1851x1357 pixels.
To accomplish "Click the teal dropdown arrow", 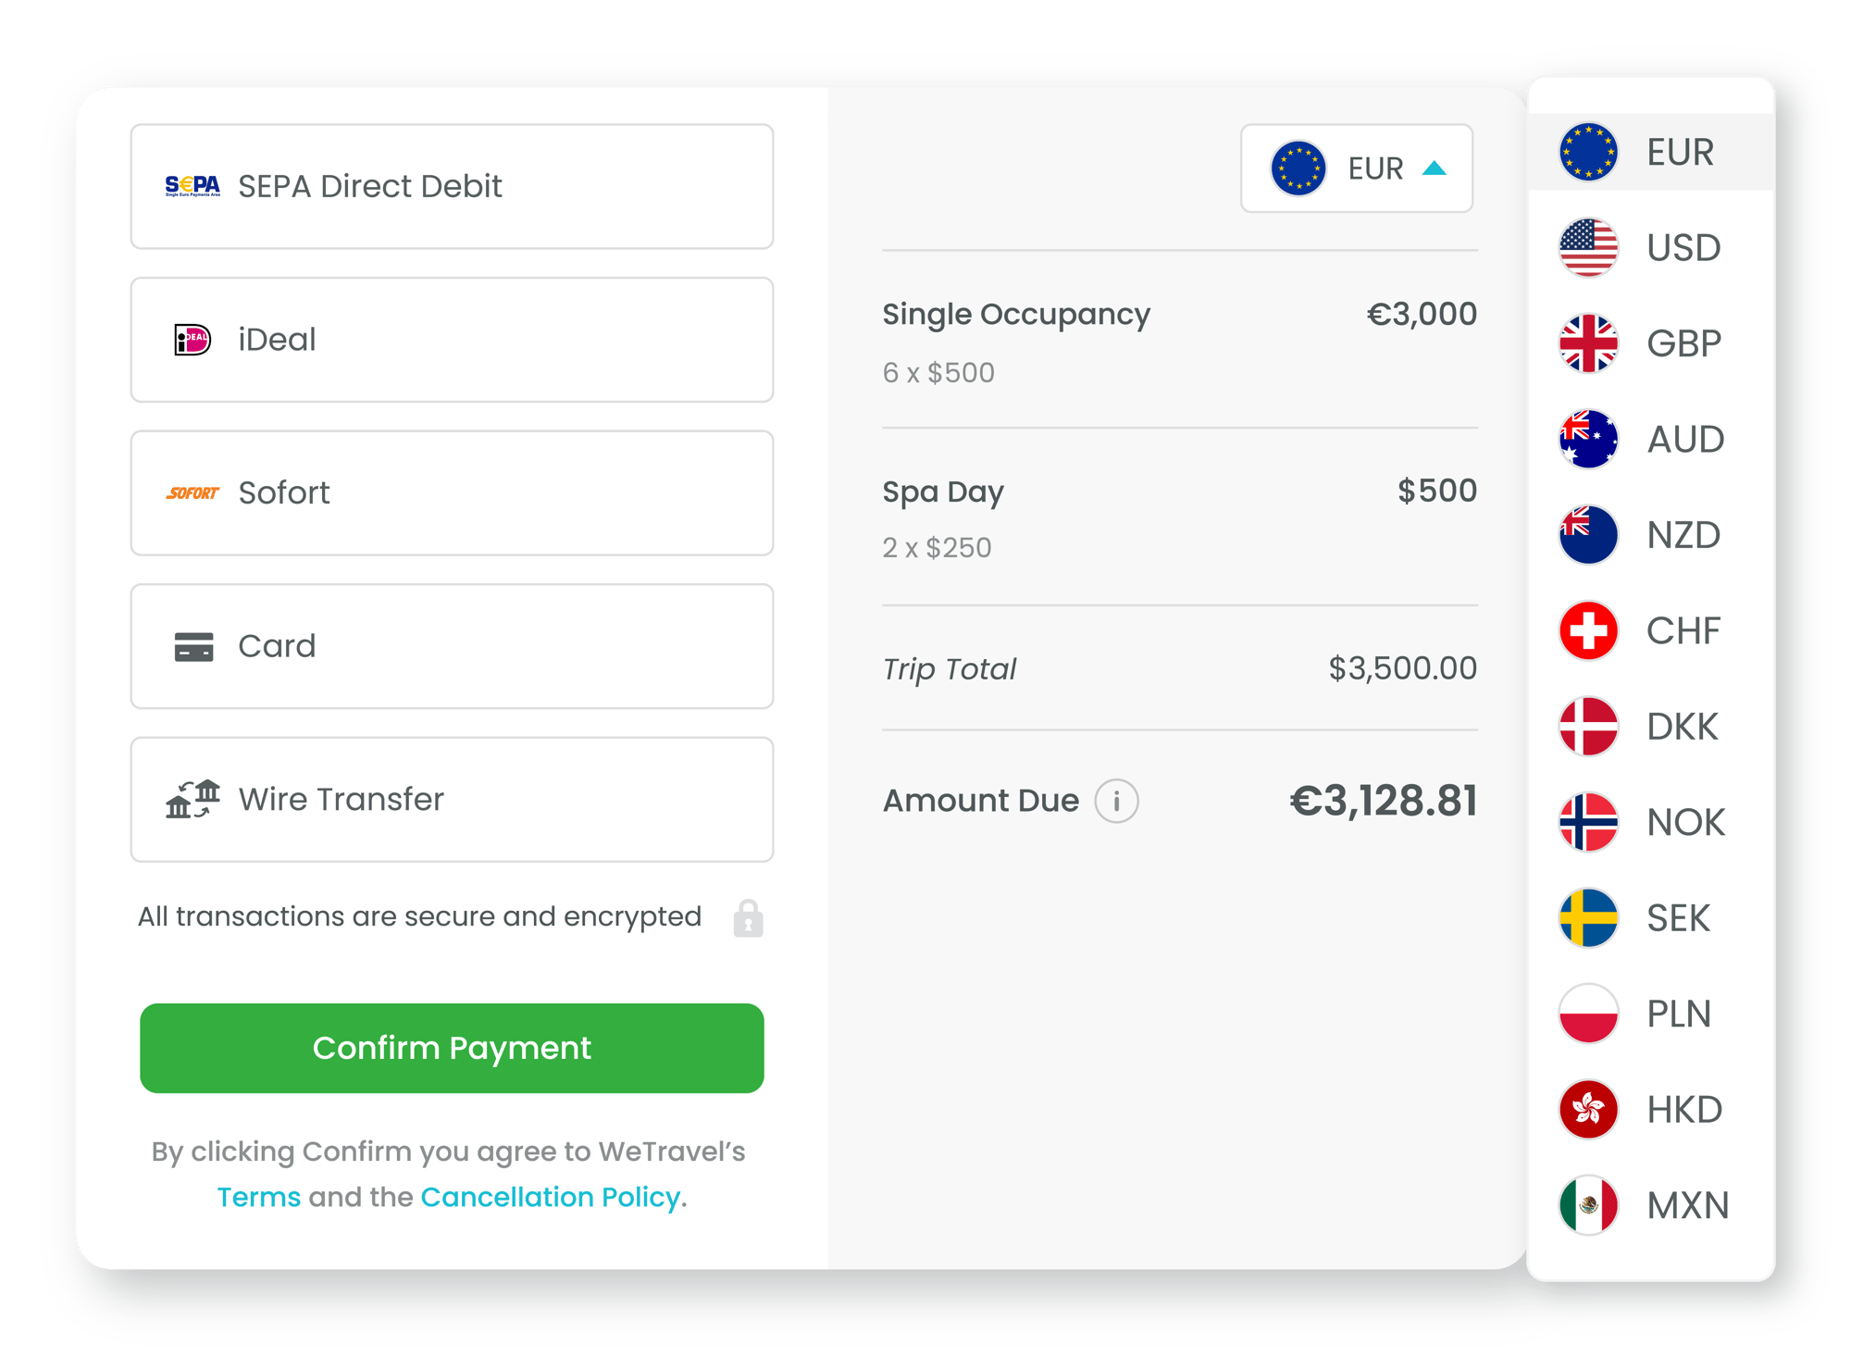I will pyautogui.click(x=1435, y=168).
